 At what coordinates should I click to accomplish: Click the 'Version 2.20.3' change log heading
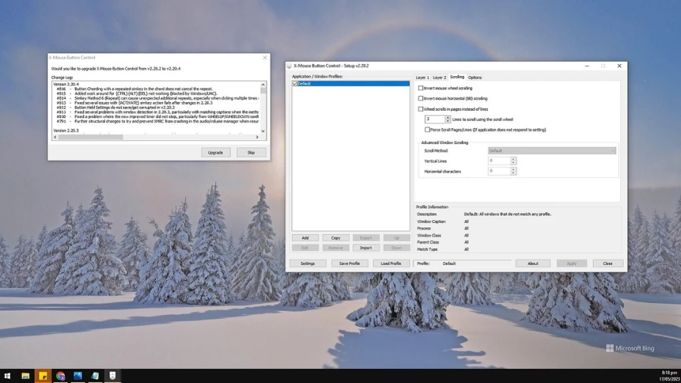(x=66, y=130)
